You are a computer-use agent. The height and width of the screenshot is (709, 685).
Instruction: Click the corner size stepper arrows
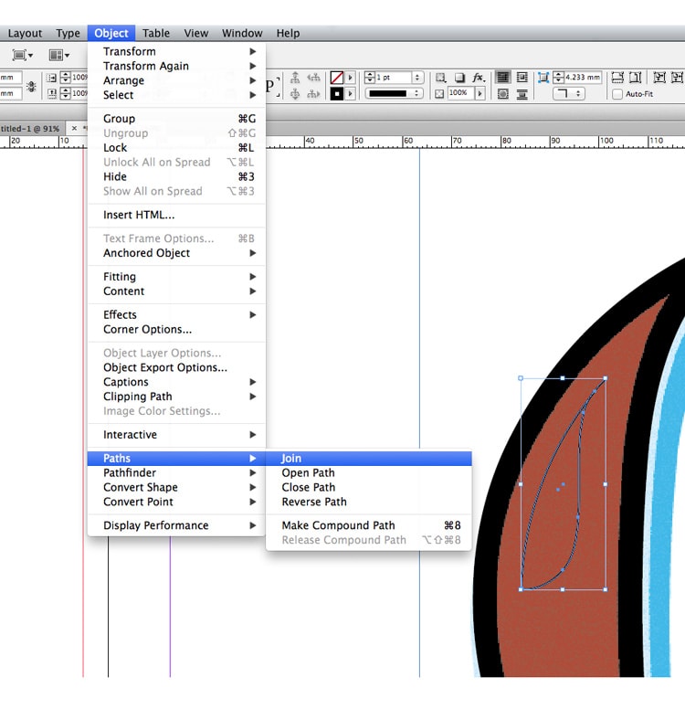pyautogui.click(x=558, y=78)
